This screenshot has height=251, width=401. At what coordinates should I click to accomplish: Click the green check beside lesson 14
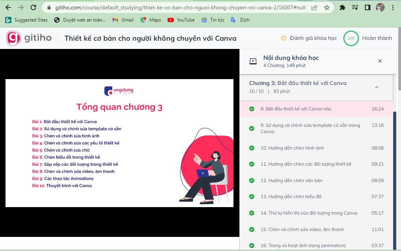coord(252,213)
